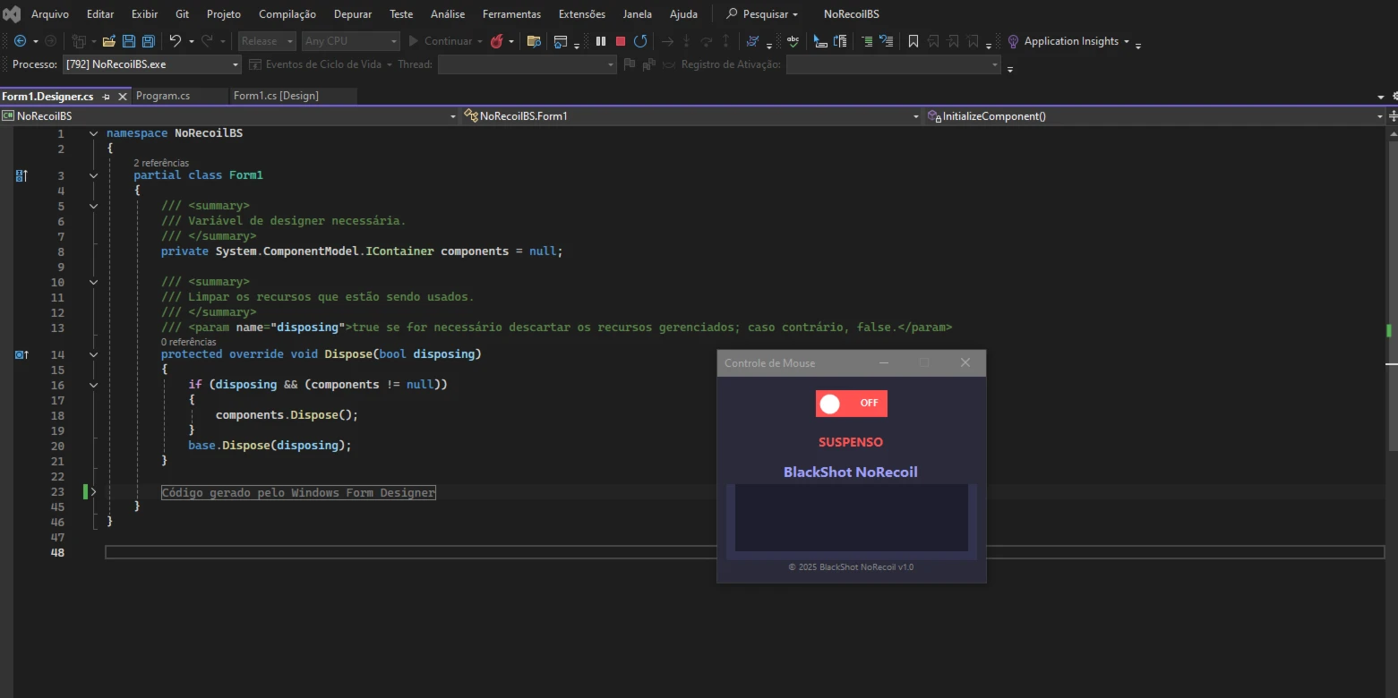
Task: Click the dark text box in Controle de Mouse
Action: [852, 518]
